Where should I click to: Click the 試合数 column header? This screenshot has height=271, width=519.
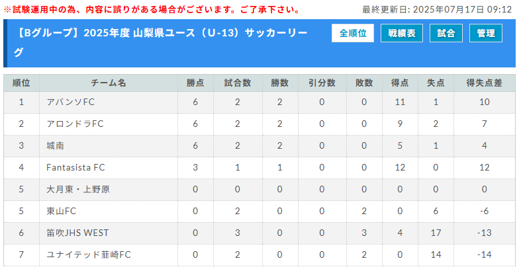tap(238, 83)
